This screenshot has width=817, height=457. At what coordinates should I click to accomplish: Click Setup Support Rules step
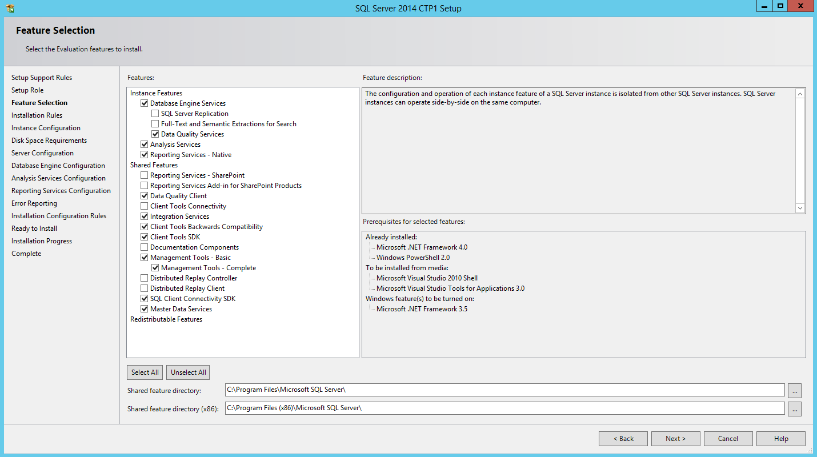(42, 78)
